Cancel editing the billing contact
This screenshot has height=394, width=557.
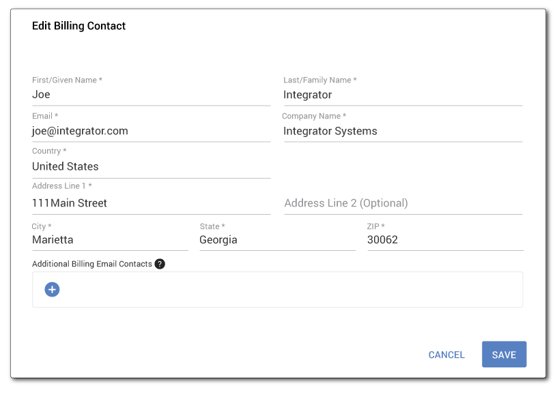coord(446,354)
